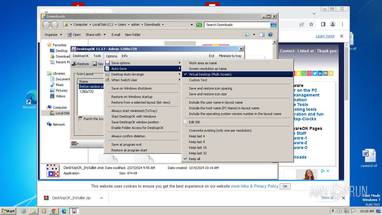Enable Include the user name in layout name

coord(238,102)
